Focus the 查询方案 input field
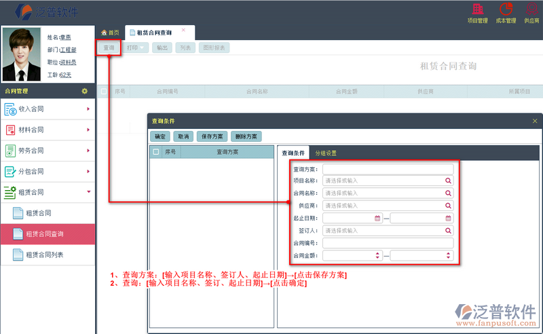The width and height of the screenshot is (543, 334). pyautogui.click(x=388, y=169)
